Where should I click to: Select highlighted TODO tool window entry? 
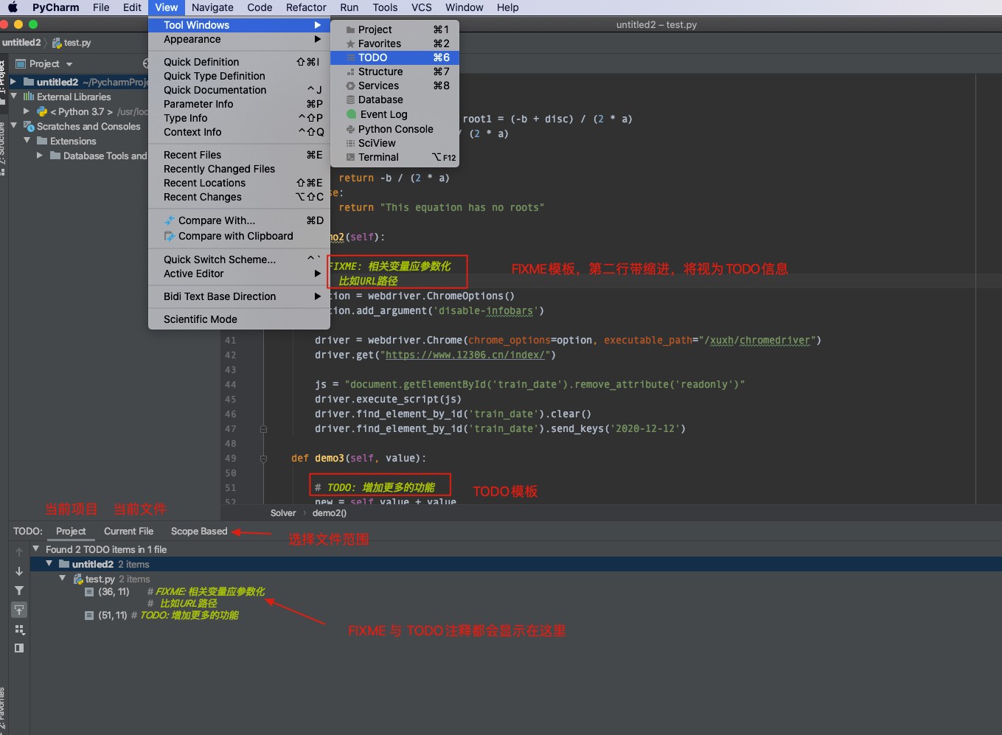pyautogui.click(x=394, y=58)
